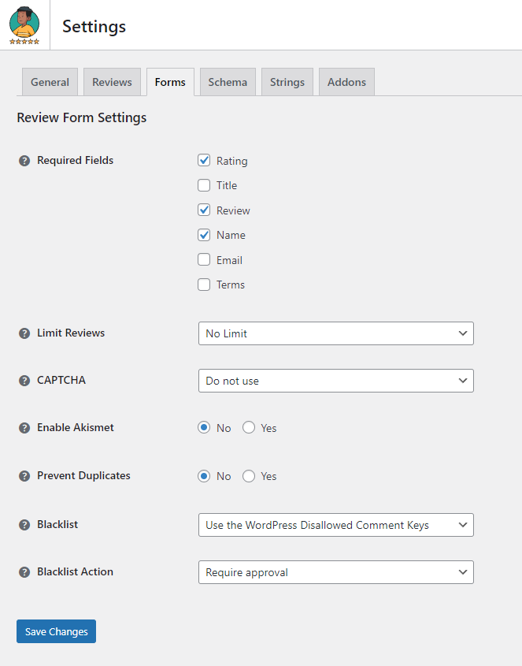Open the Limit Reviews dropdown
The image size is (522, 666).
(x=335, y=333)
